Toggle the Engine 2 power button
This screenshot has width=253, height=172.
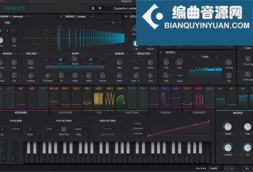pos(61,17)
